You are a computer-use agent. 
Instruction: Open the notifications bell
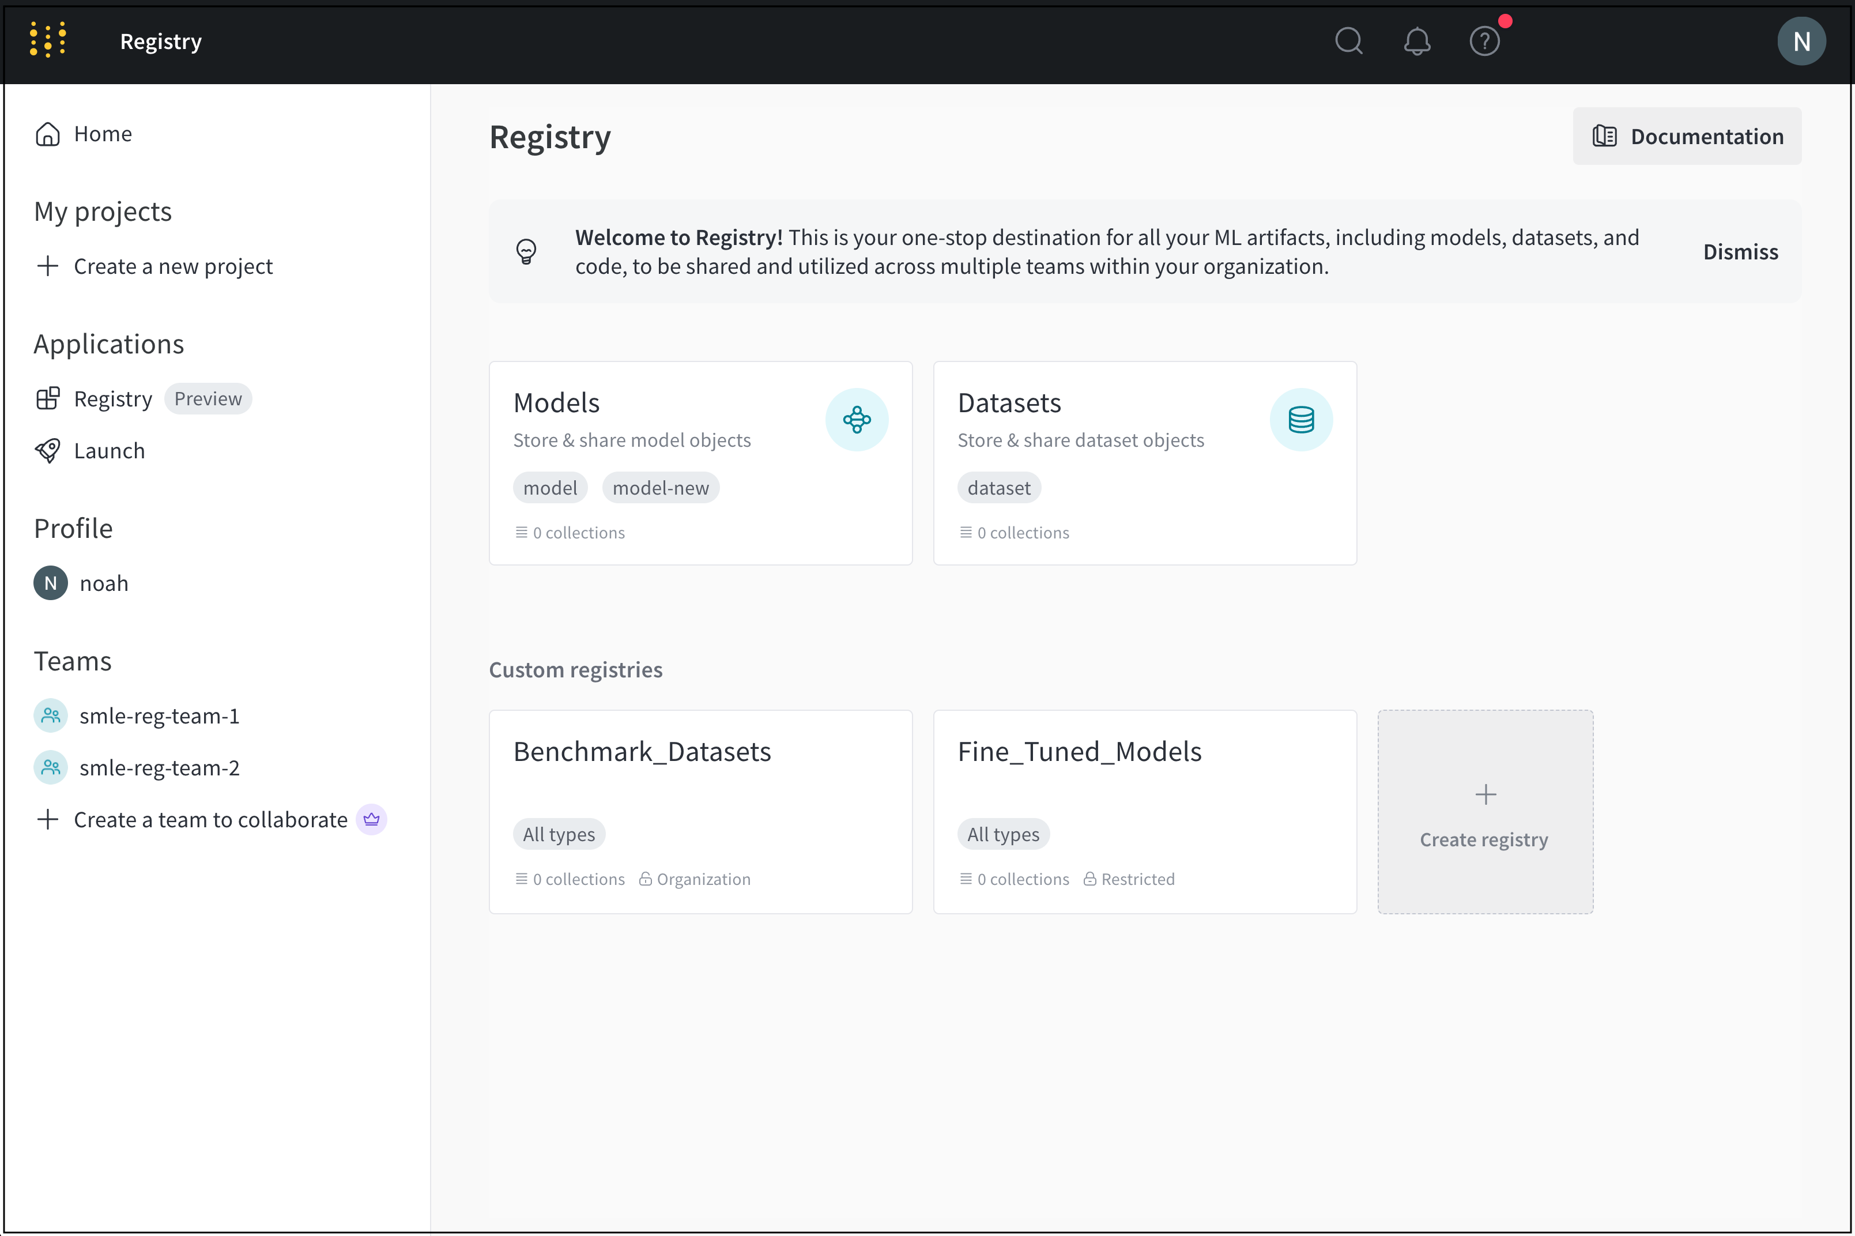(1416, 41)
